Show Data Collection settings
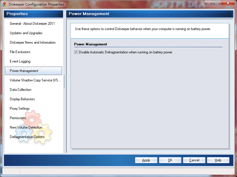Screen dimensions: 237x177 coord(20,90)
